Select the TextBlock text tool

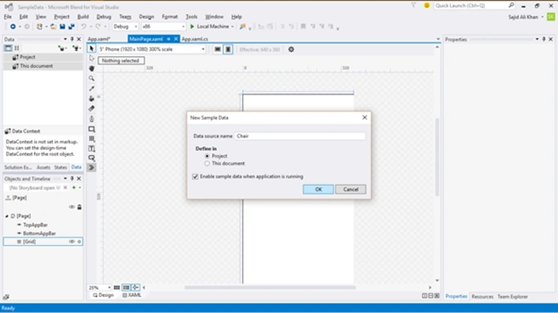[92, 148]
